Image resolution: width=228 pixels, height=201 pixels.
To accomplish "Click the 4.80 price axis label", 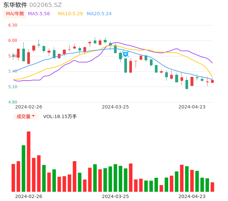I will [13, 102].
